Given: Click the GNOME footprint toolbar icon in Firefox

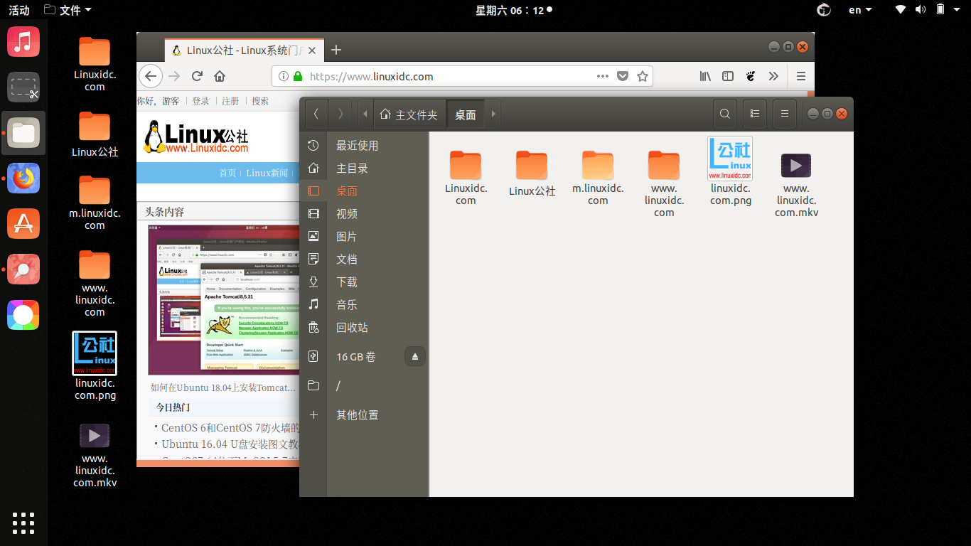Looking at the screenshot, I should pos(750,76).
